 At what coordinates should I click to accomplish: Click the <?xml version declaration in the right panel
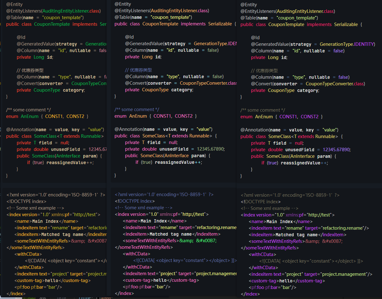click(x=290, y=195)
